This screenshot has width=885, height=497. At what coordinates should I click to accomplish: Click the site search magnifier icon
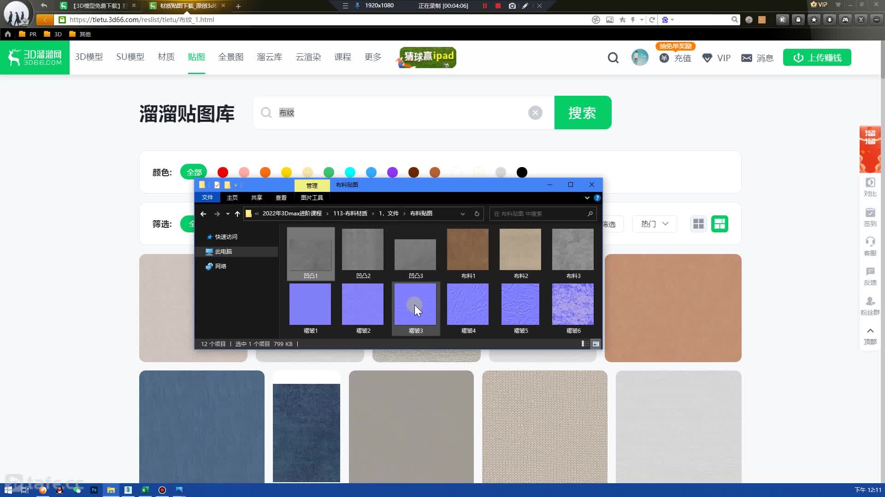click(613, 58)
